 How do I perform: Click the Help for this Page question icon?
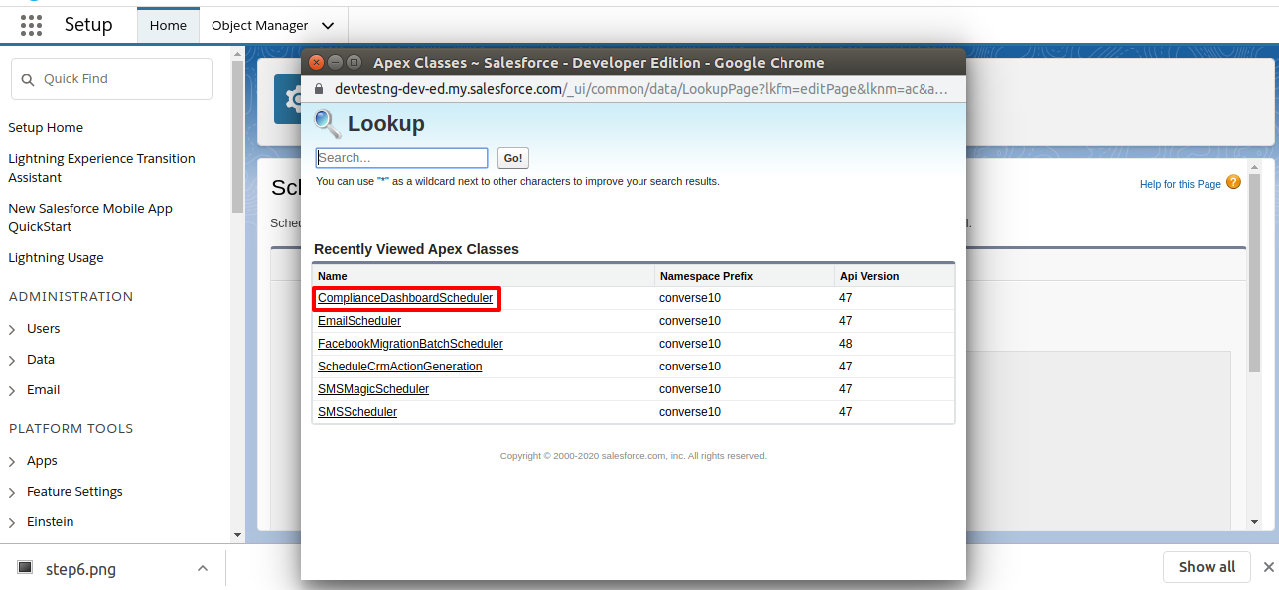click(1233, 182)
